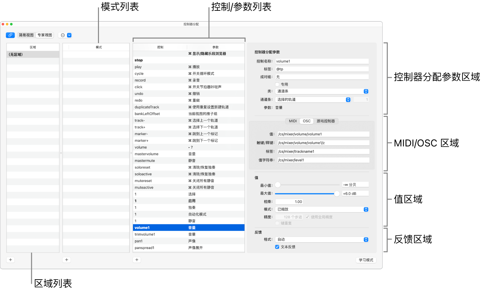Image resolution: width=484 pixels, height=290 pixels.
Task: Click the 参数 column header
Action: 216,47
